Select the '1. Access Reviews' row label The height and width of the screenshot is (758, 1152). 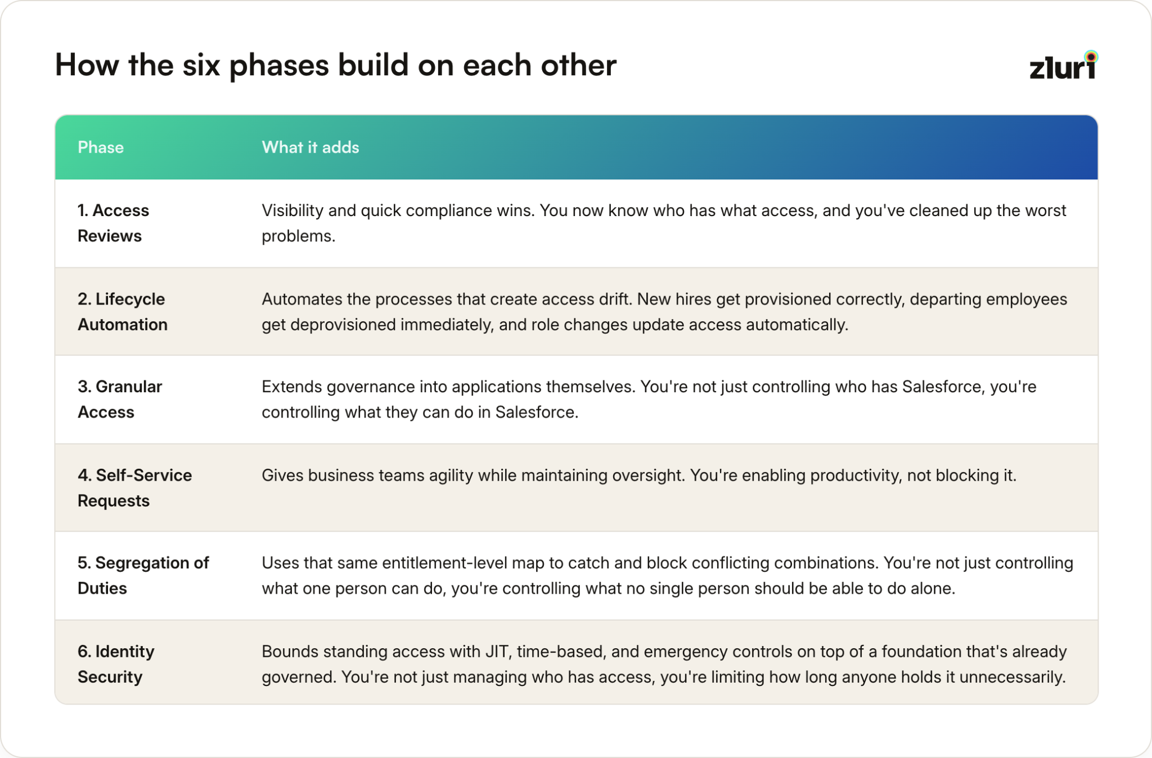pyautogui.click(x=113, y=223)
